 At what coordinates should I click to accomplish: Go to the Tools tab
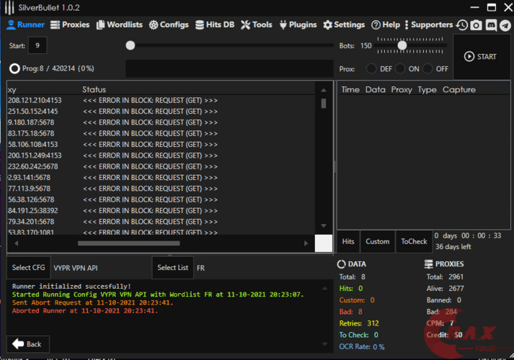(256, 24)
